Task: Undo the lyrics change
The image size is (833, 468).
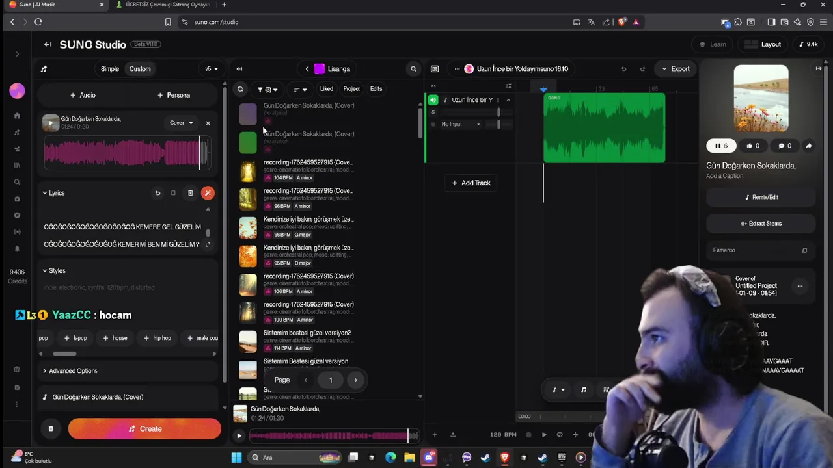Action: point(157,193)
